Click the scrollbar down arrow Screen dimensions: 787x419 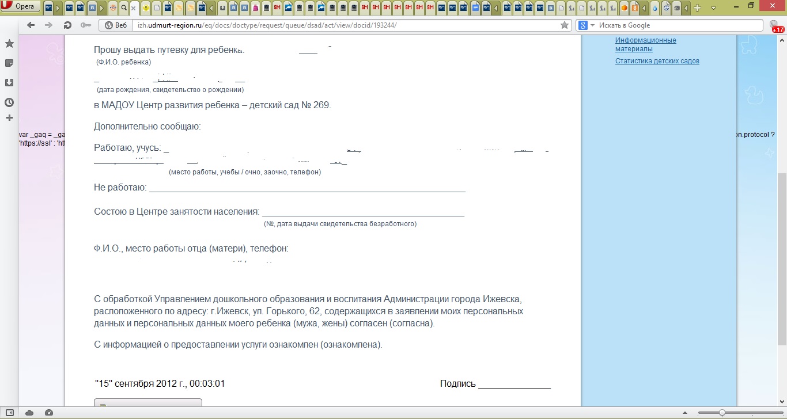coord(782,401)
